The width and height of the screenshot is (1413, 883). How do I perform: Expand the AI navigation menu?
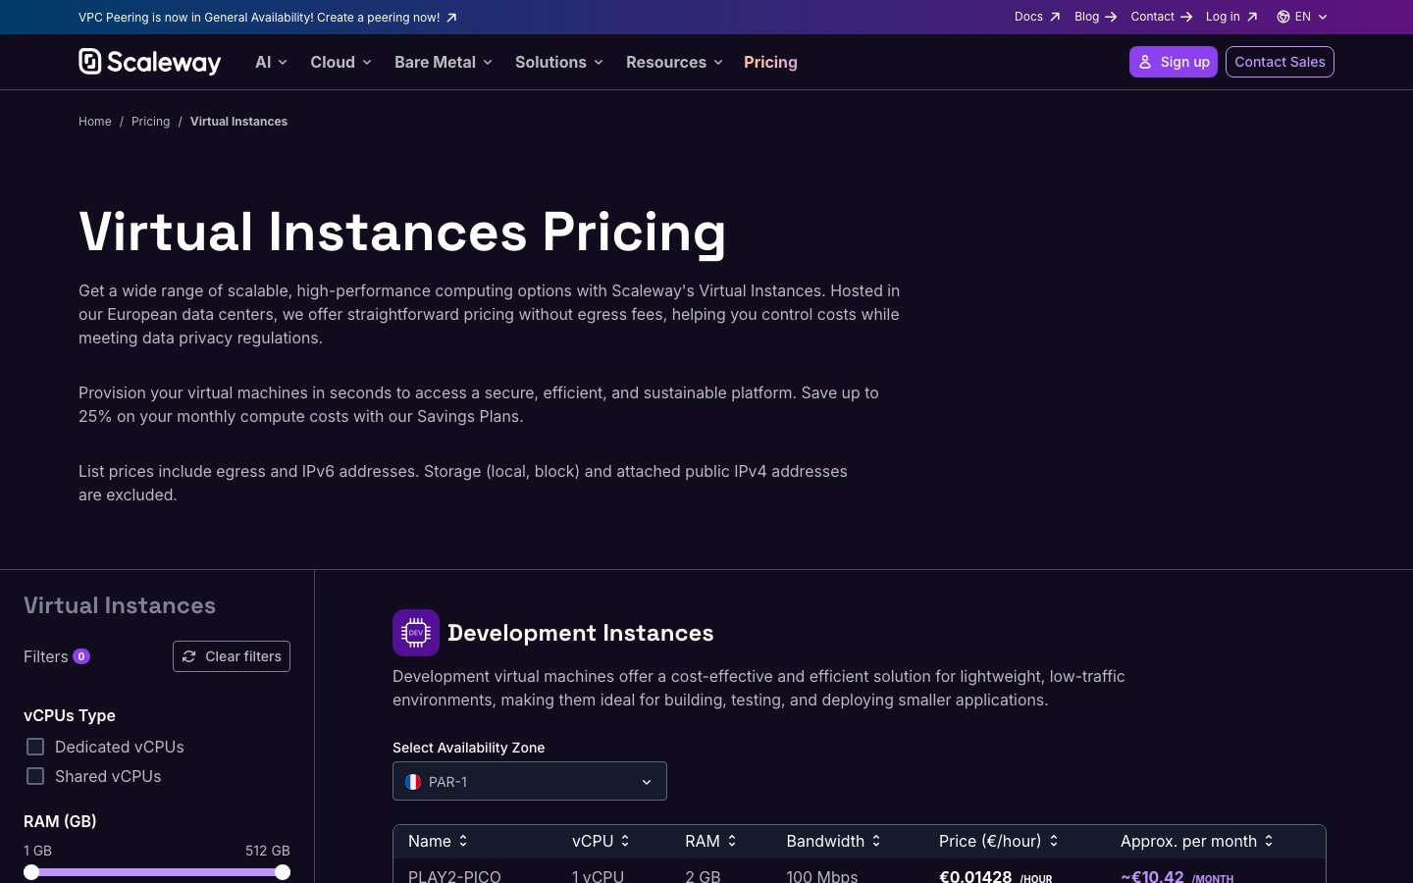point(271,62)
